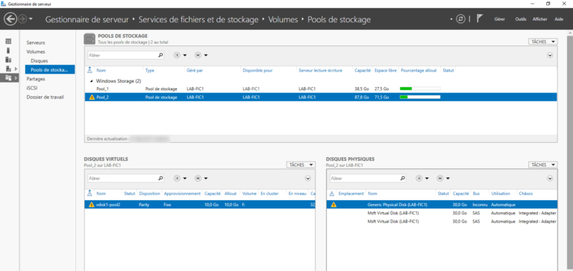Image resolution: width=573 pixels, height=271 pixels.
Task: Click the search magnifier in Disques physiques filter
Action: 402,179
